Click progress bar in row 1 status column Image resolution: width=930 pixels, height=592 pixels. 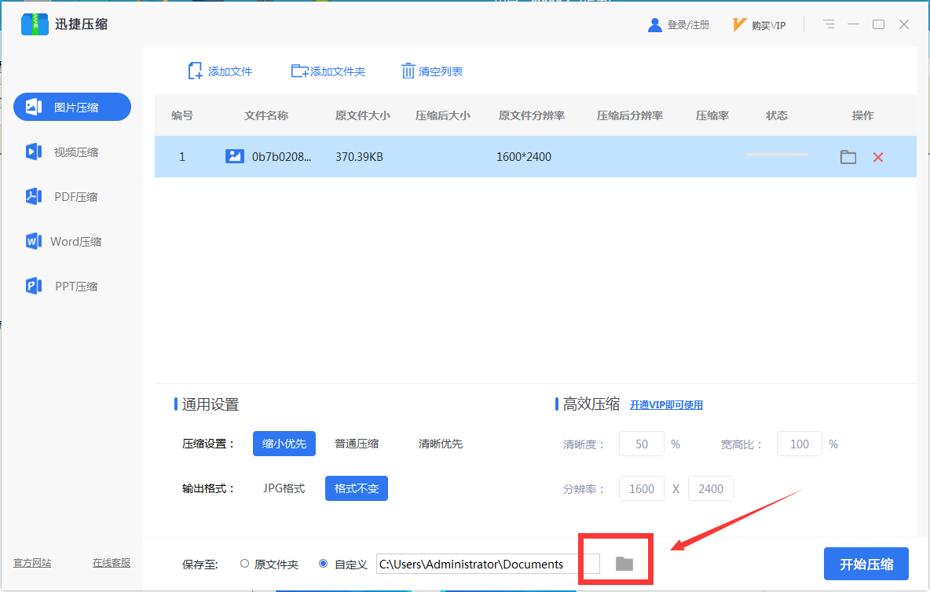(776, 155)
